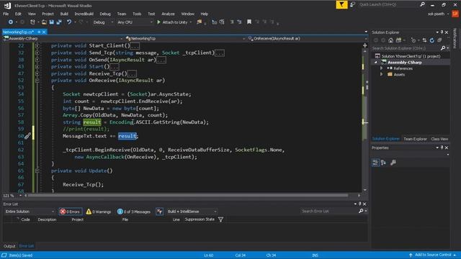Screen dimensions: 461x259
Task: Click the New Project toolbar icon
Action: click(x=32, y=22)
